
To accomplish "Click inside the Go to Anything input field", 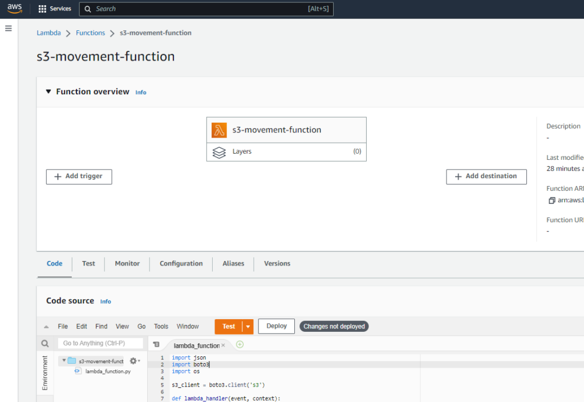I will 100,343.
